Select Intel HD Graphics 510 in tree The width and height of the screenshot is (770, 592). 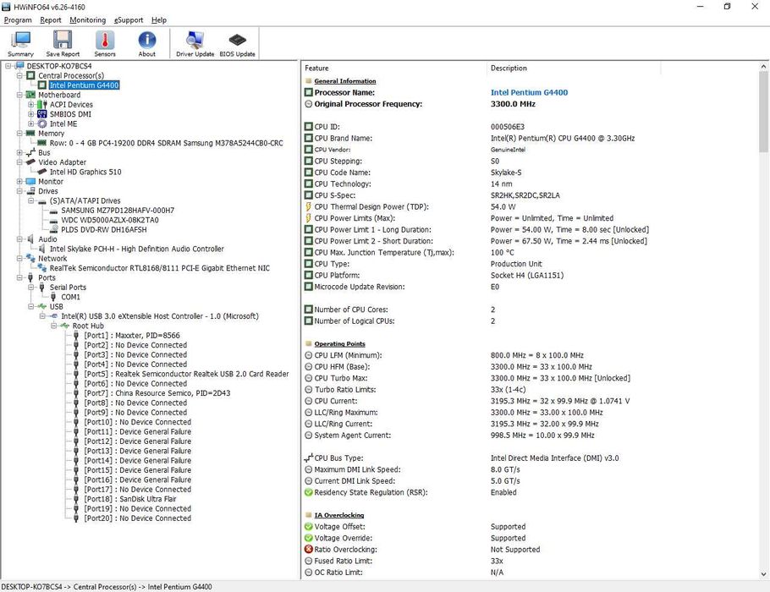(x=85, y=172)
